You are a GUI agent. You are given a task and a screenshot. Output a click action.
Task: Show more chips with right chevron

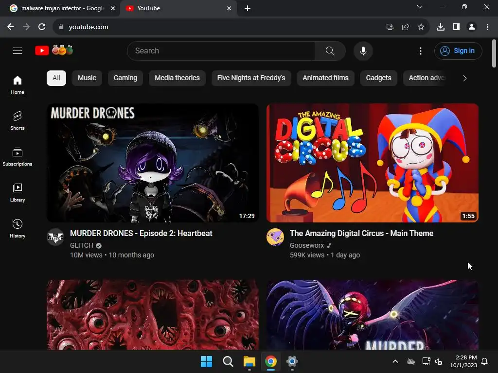click(464, 78)
